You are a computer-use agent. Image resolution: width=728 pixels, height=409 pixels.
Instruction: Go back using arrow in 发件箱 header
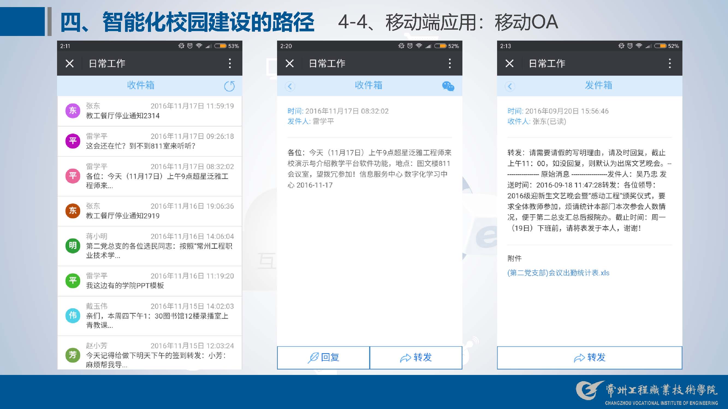pos(510,86)
